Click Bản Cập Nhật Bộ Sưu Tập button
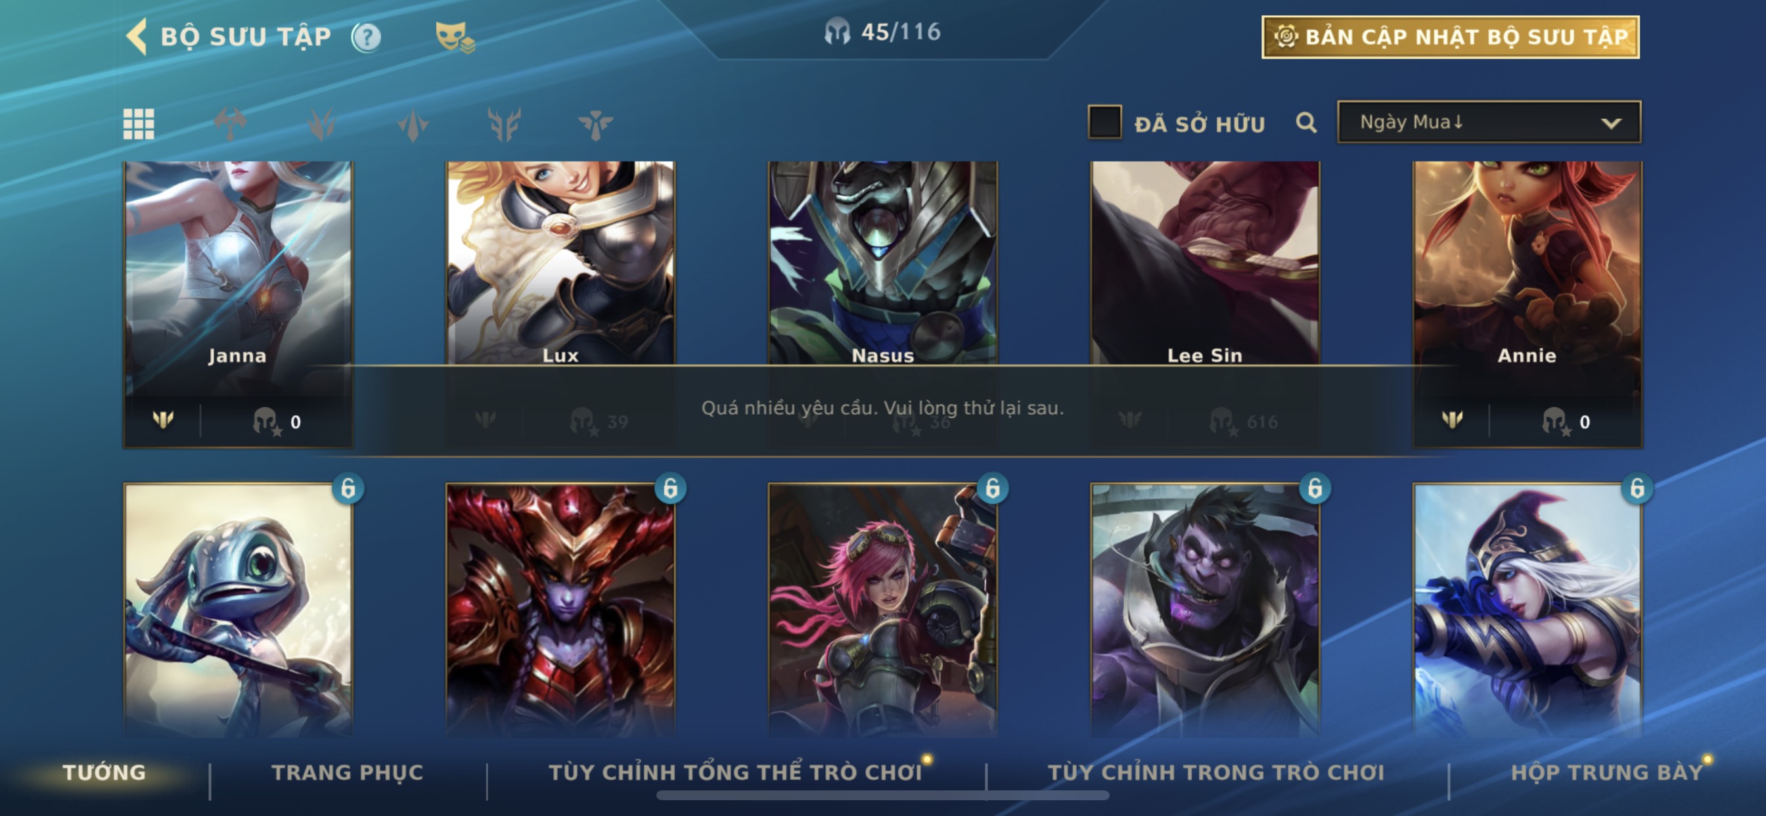1766x816 pixels. pyautogui.click(x=1450, y=37)
